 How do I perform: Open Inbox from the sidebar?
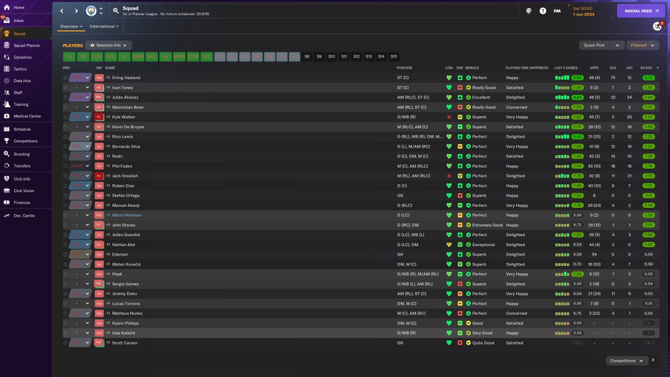6,20
